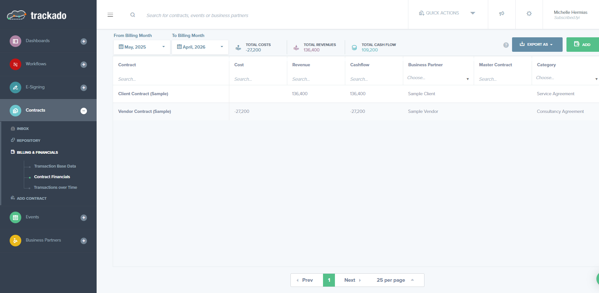Open the settings gear icon
This screenshot has height=293, width=599.
click(529, 14)
